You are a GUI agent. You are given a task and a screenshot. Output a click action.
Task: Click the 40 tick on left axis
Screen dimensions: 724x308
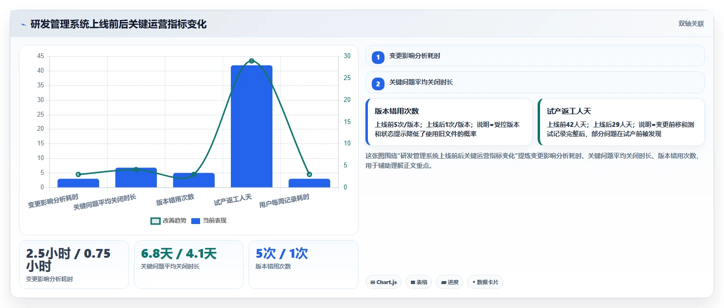(x=41, y=71)
